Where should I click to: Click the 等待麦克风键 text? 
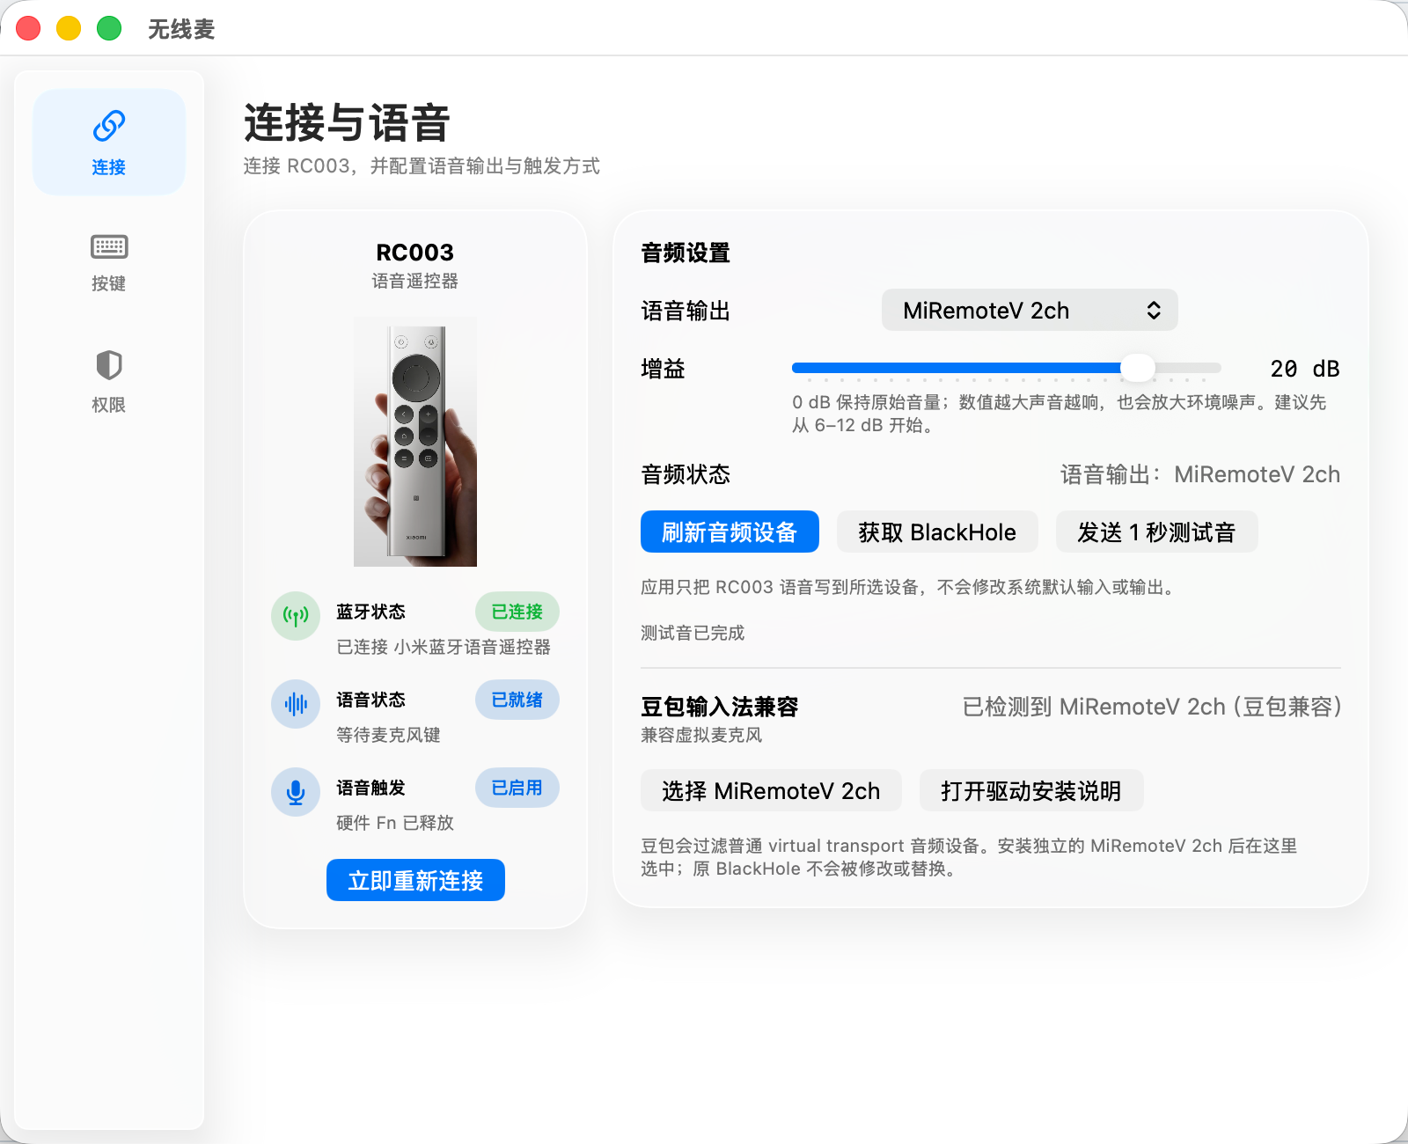[388, 735]
